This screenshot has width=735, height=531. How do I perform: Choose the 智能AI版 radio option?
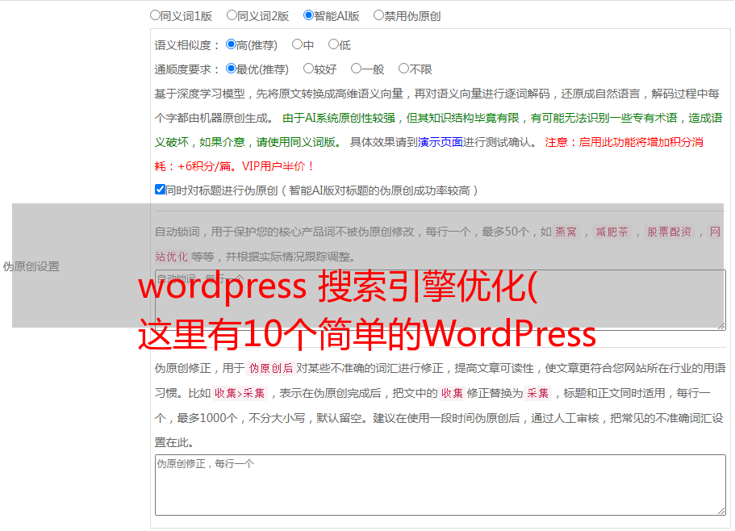(x=308, y=15)
